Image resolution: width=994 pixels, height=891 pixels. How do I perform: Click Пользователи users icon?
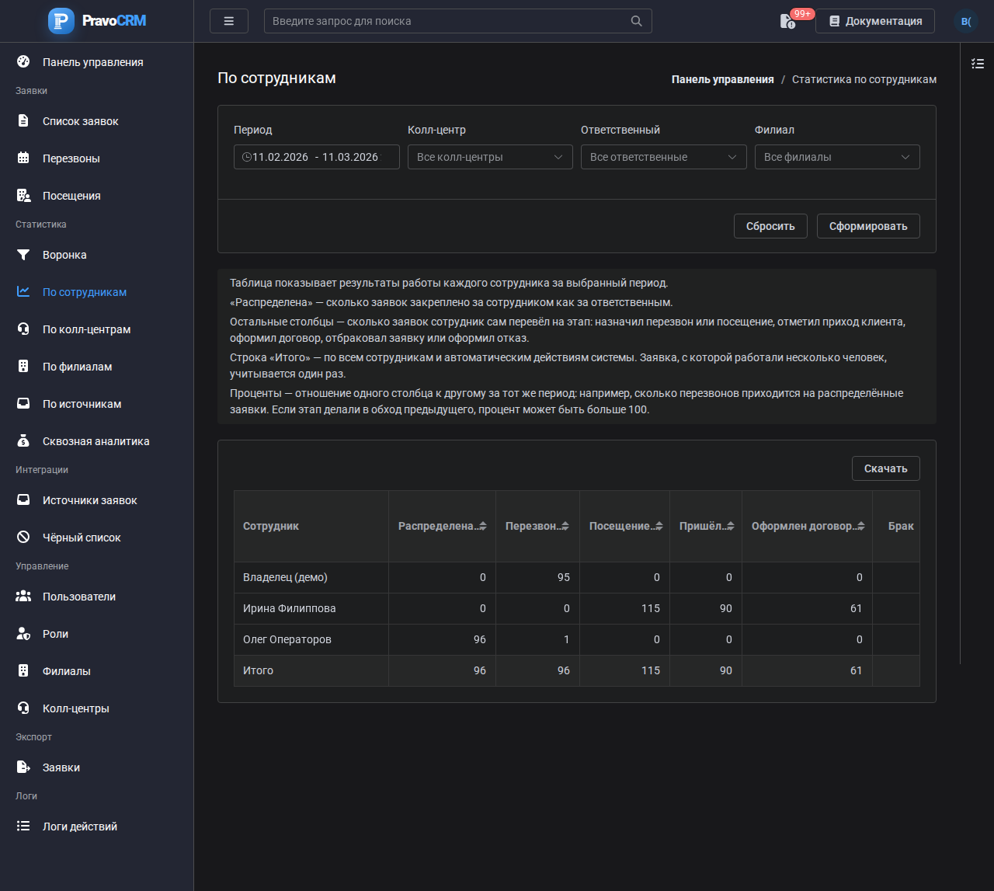point(23,597)
